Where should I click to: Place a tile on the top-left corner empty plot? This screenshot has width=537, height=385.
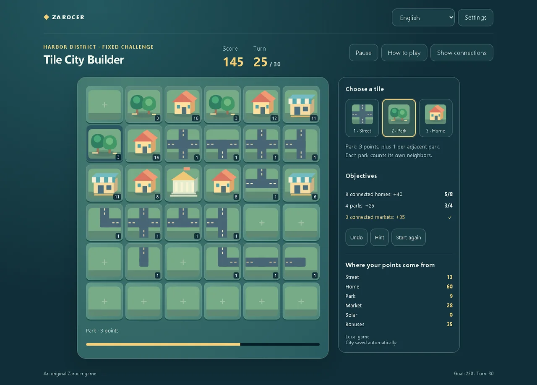tap(104, 104)
